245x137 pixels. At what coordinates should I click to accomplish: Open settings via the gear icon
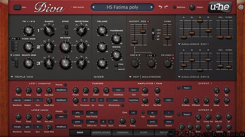[x=241, y=7]
